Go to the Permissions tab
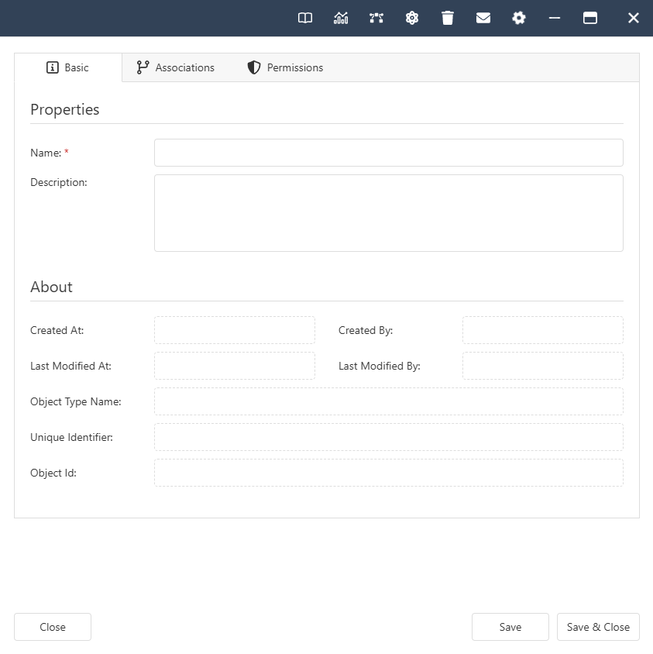 coord(285,67)
